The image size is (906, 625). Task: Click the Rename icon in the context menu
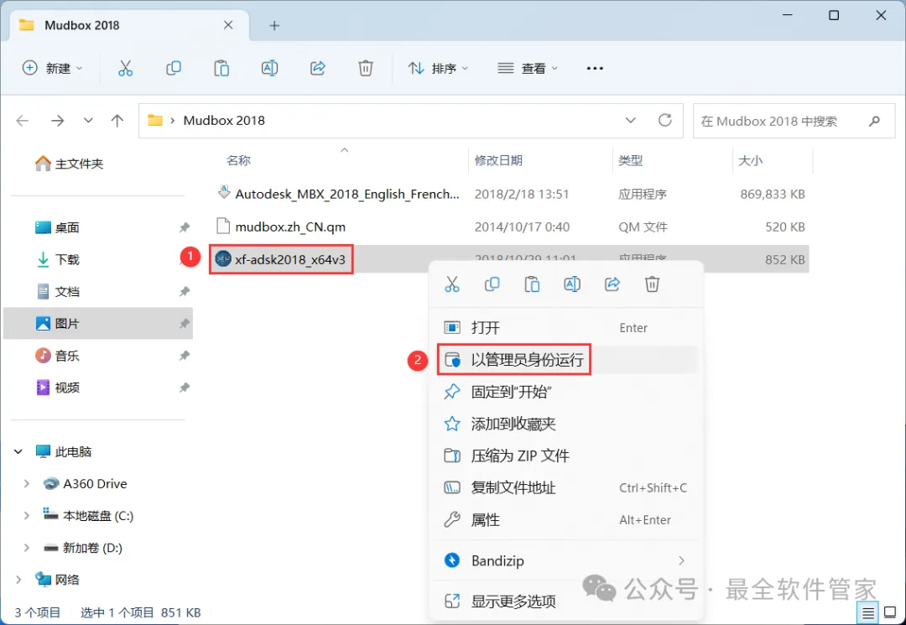572,284
